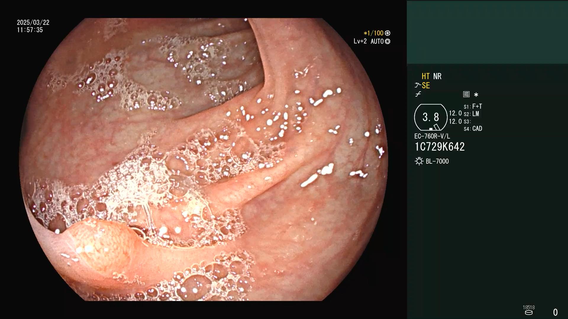Screen dimensions: 568x319
Task: Select the S2: LM switch assignment
Action: coord(471,114)
